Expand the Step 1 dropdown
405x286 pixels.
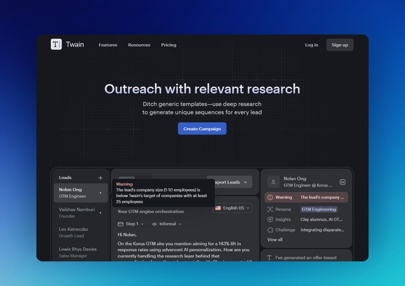coord(131,224)
